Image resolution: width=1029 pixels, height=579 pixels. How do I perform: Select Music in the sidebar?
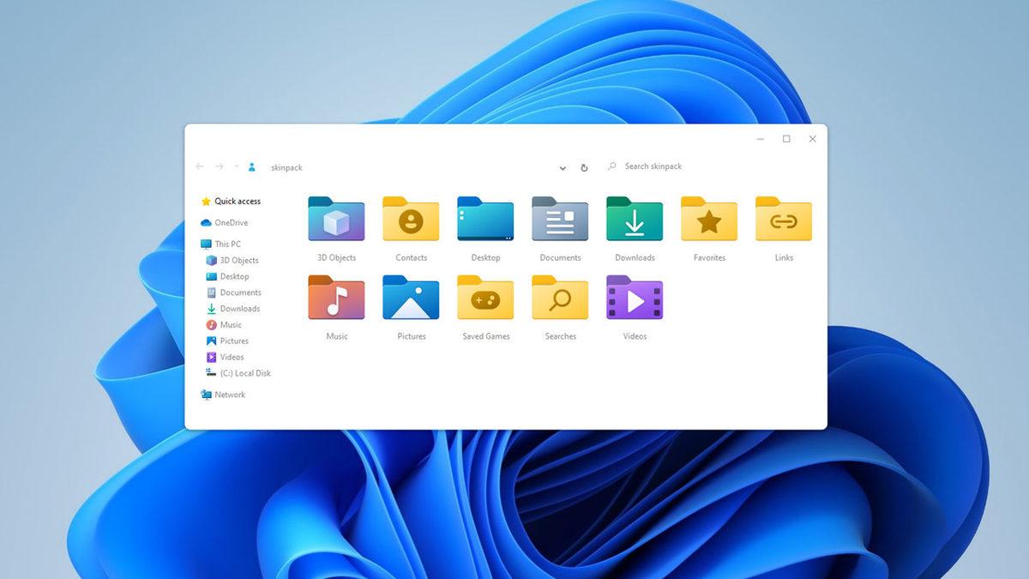coord(230,324)
